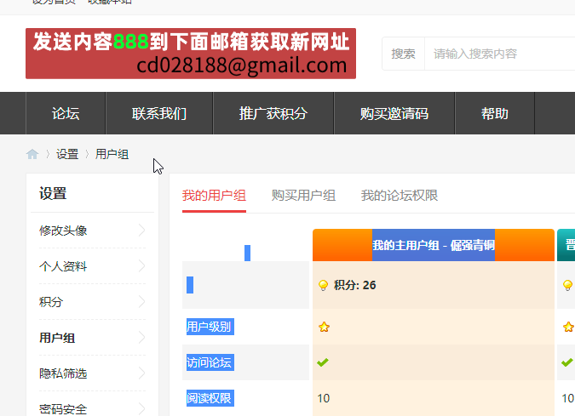
Task: Switch to 我的用户组 tab
Action: (x=214, y=196)
